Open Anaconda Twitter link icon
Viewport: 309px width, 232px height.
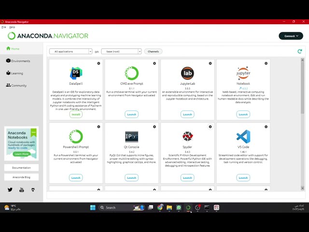pos(10,190)
